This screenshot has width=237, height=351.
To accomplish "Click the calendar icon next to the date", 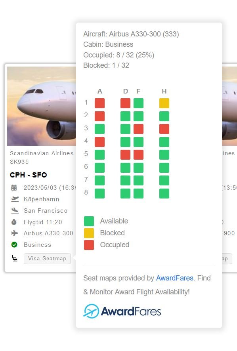I will [x=14, y=188].
